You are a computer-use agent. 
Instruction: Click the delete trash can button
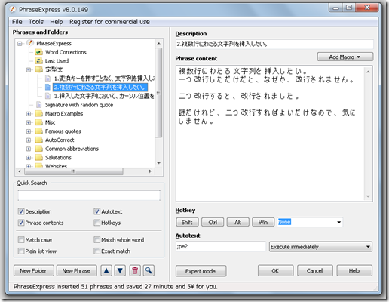click(x=135, y=271)
